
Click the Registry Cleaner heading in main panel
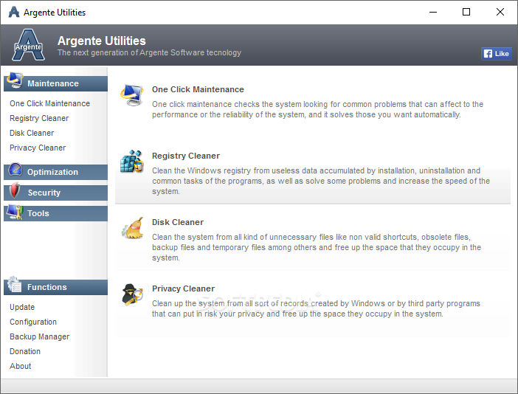click(x=186, y=156)
